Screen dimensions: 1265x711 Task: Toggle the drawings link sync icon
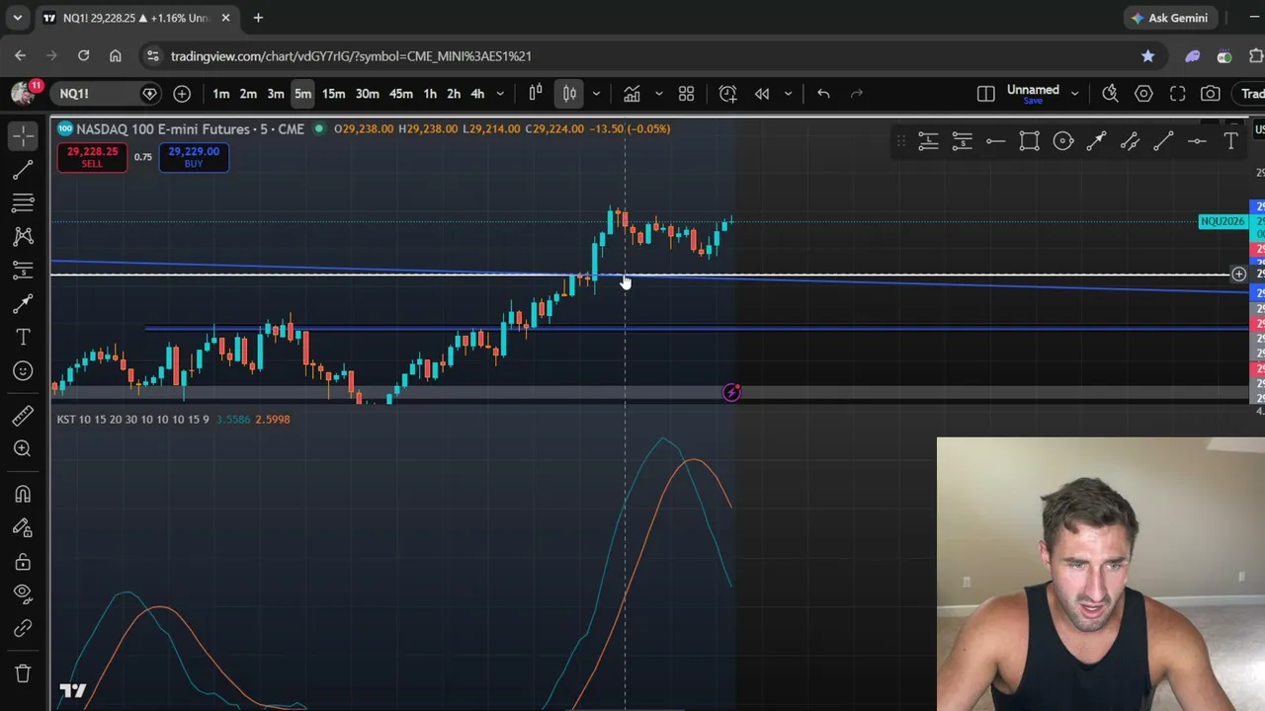point(23,628)
